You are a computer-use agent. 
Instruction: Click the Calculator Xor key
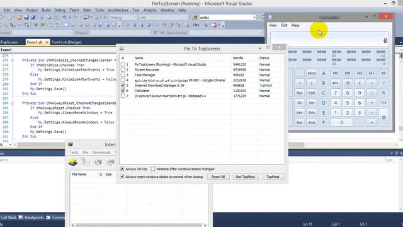tap(312, 103)
